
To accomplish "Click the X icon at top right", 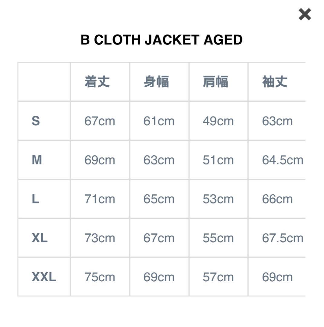I will pos(304,14).
